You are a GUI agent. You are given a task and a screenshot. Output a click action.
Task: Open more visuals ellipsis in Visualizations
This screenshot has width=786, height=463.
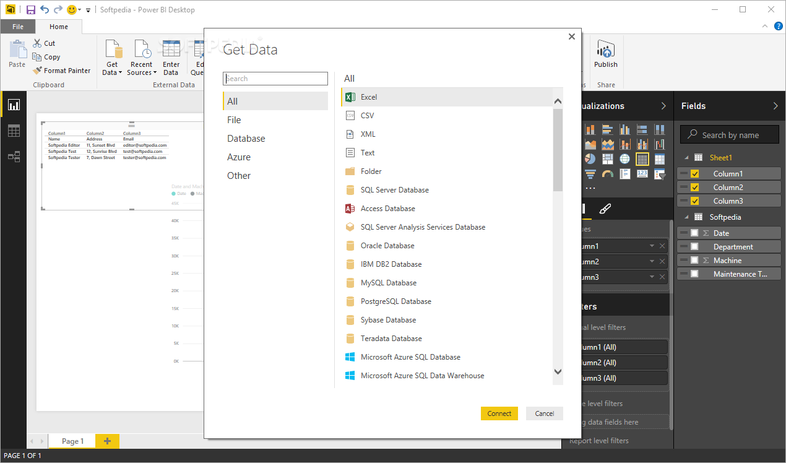point(590,188)
